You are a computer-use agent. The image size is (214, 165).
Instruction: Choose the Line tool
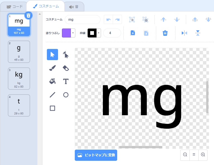point(52,95)
